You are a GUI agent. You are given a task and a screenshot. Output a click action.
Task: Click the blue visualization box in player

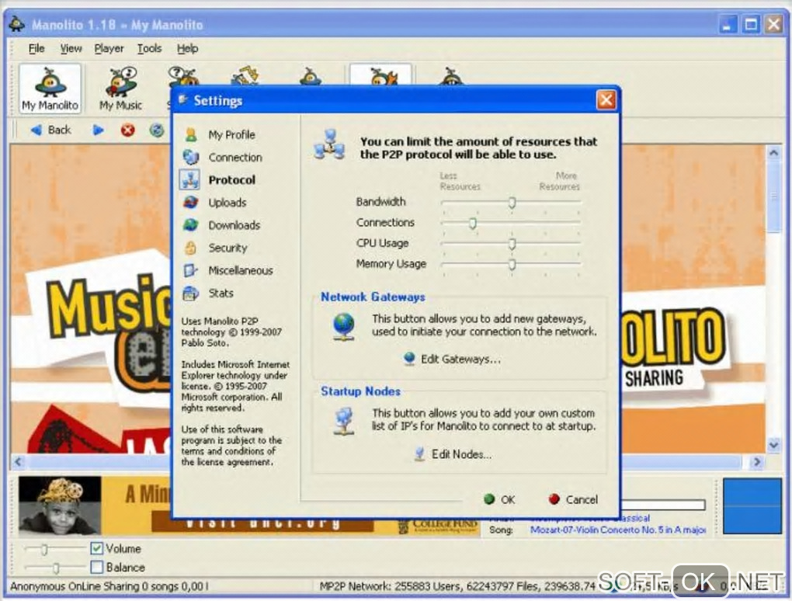click(x=752, y=506)
